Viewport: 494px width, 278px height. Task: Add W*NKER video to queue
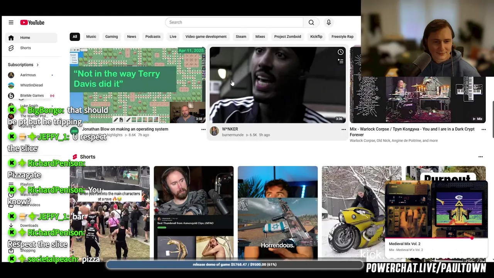point(340,61)
